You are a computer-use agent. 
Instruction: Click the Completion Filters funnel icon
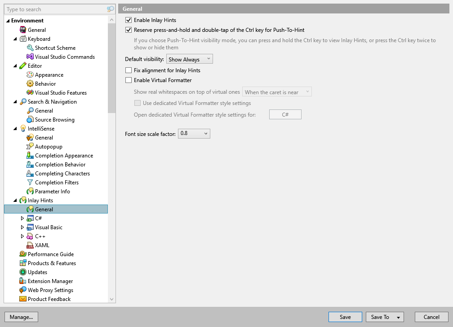pos(30,182)
